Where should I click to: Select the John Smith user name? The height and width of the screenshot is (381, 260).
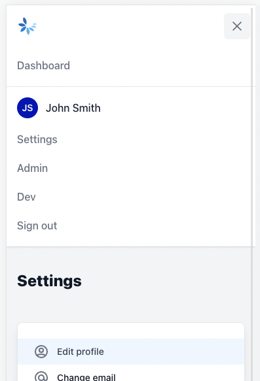(73, 108)
